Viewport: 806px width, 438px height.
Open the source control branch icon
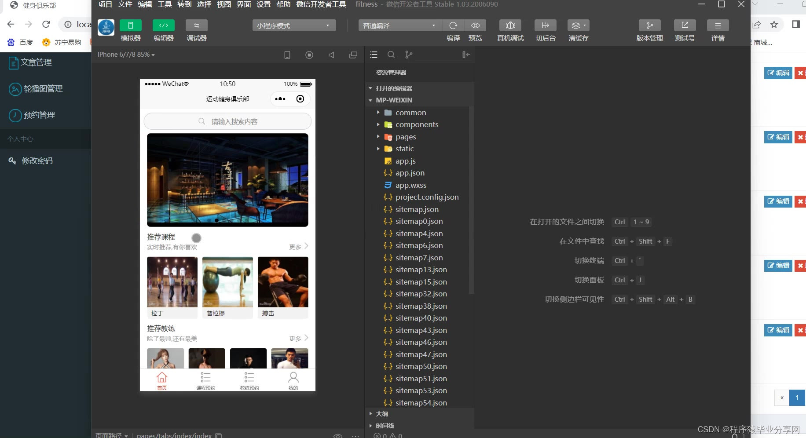point(409,55)
